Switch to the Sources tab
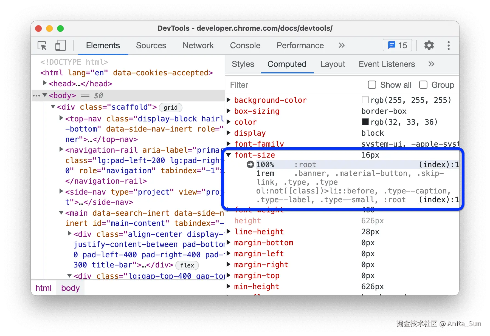 tap(151, 45)
